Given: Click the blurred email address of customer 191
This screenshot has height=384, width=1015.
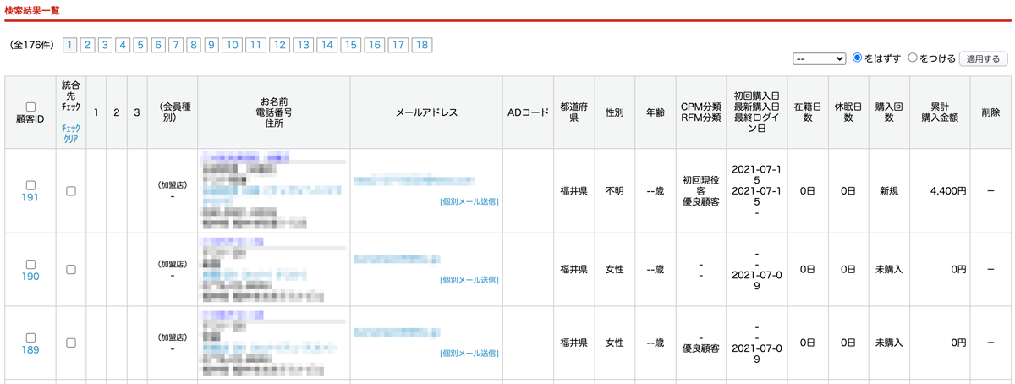Looking at the screenshot, I should click(414, 181).
